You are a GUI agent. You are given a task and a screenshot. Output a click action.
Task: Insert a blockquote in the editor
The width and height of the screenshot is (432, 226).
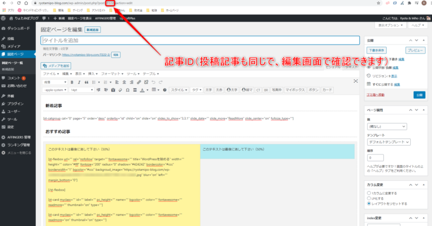point(86,82)
